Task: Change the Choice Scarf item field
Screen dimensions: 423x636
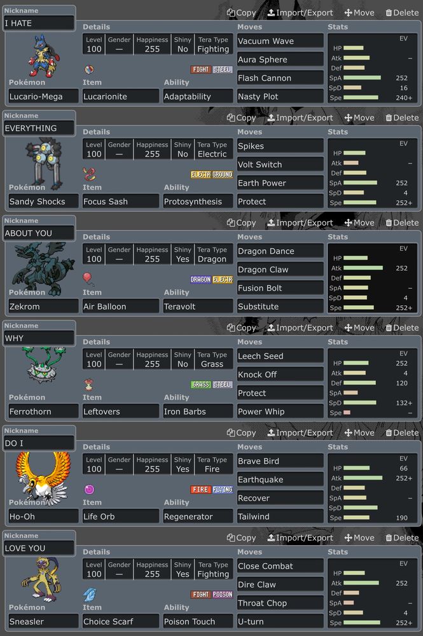Action: [120, 621]
